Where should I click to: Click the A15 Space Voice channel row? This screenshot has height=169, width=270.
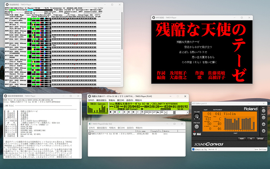click(x=63, y=73)
